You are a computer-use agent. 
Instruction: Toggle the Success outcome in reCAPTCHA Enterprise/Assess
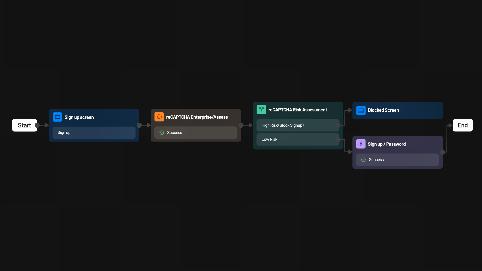(196, 132)
